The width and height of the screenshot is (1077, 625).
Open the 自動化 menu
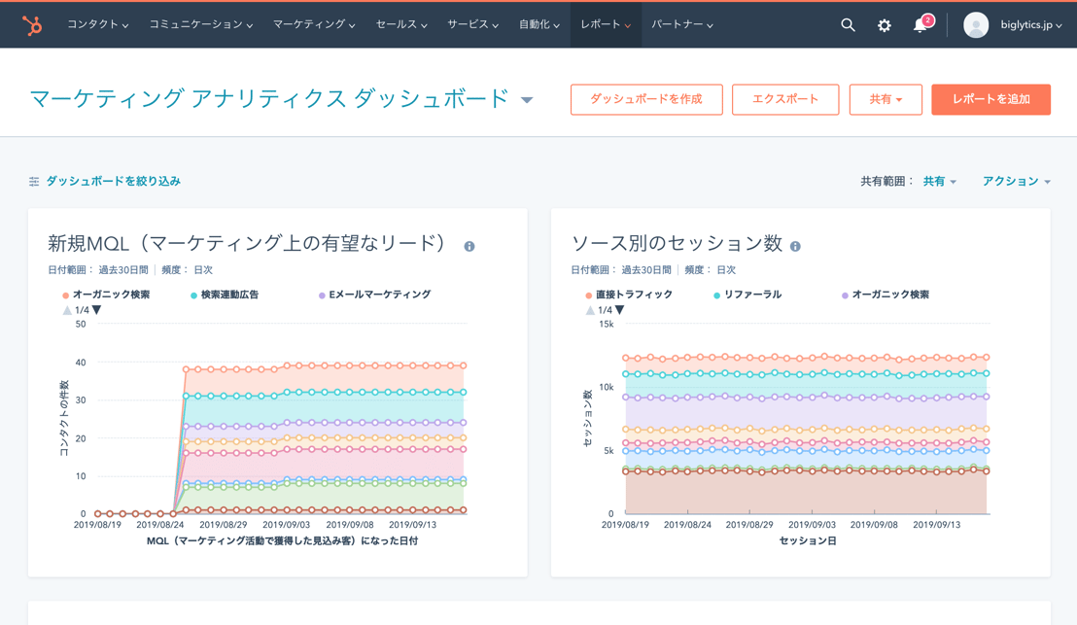539,24
